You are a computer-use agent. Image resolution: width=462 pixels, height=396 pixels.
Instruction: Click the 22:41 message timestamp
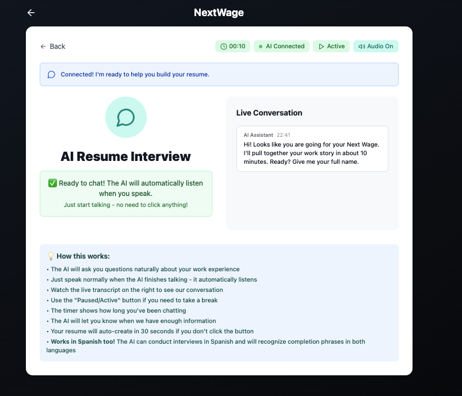(284, 135)
